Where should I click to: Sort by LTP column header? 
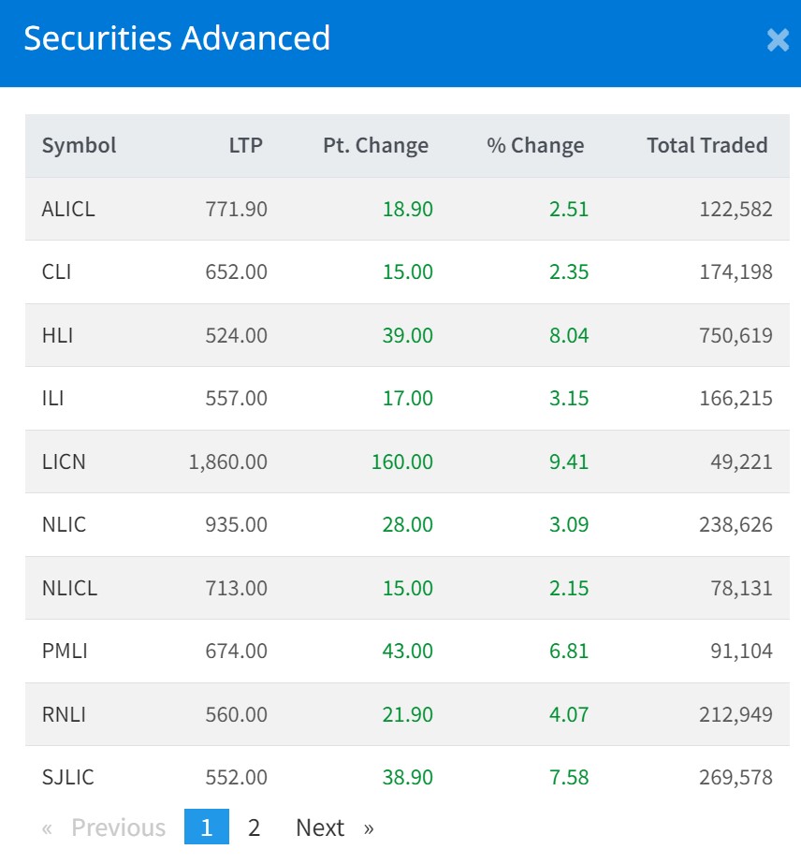click(x=246, y=145)
